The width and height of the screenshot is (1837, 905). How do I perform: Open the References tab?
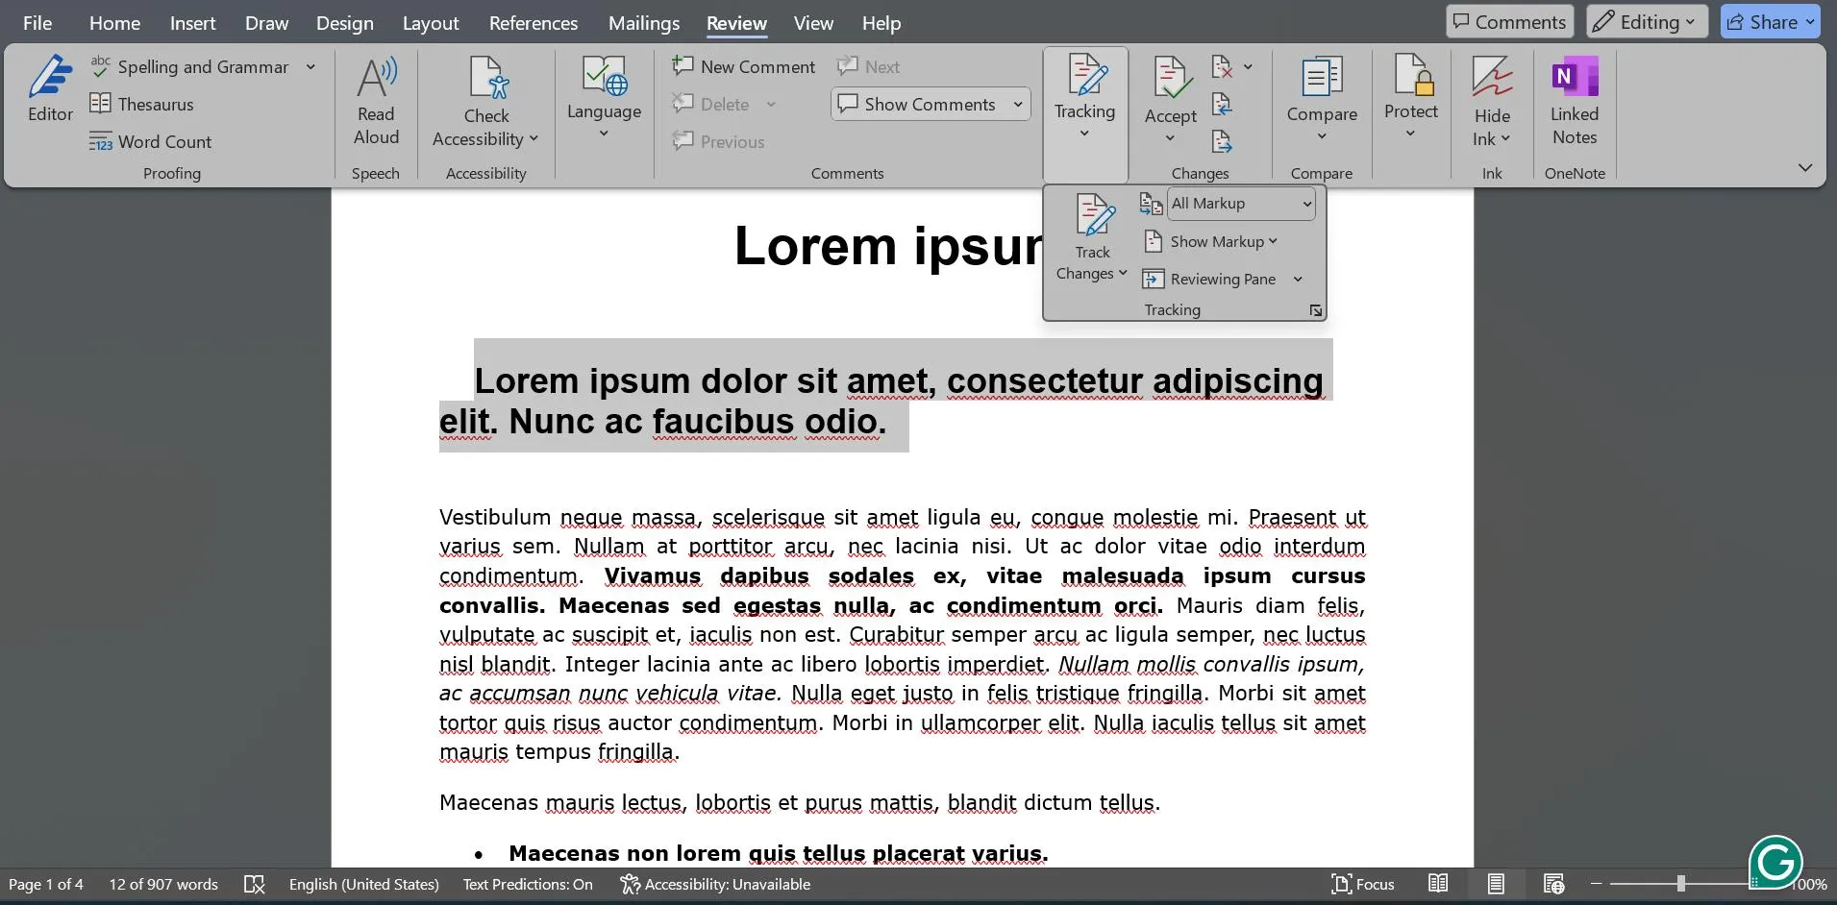(534, 23)
